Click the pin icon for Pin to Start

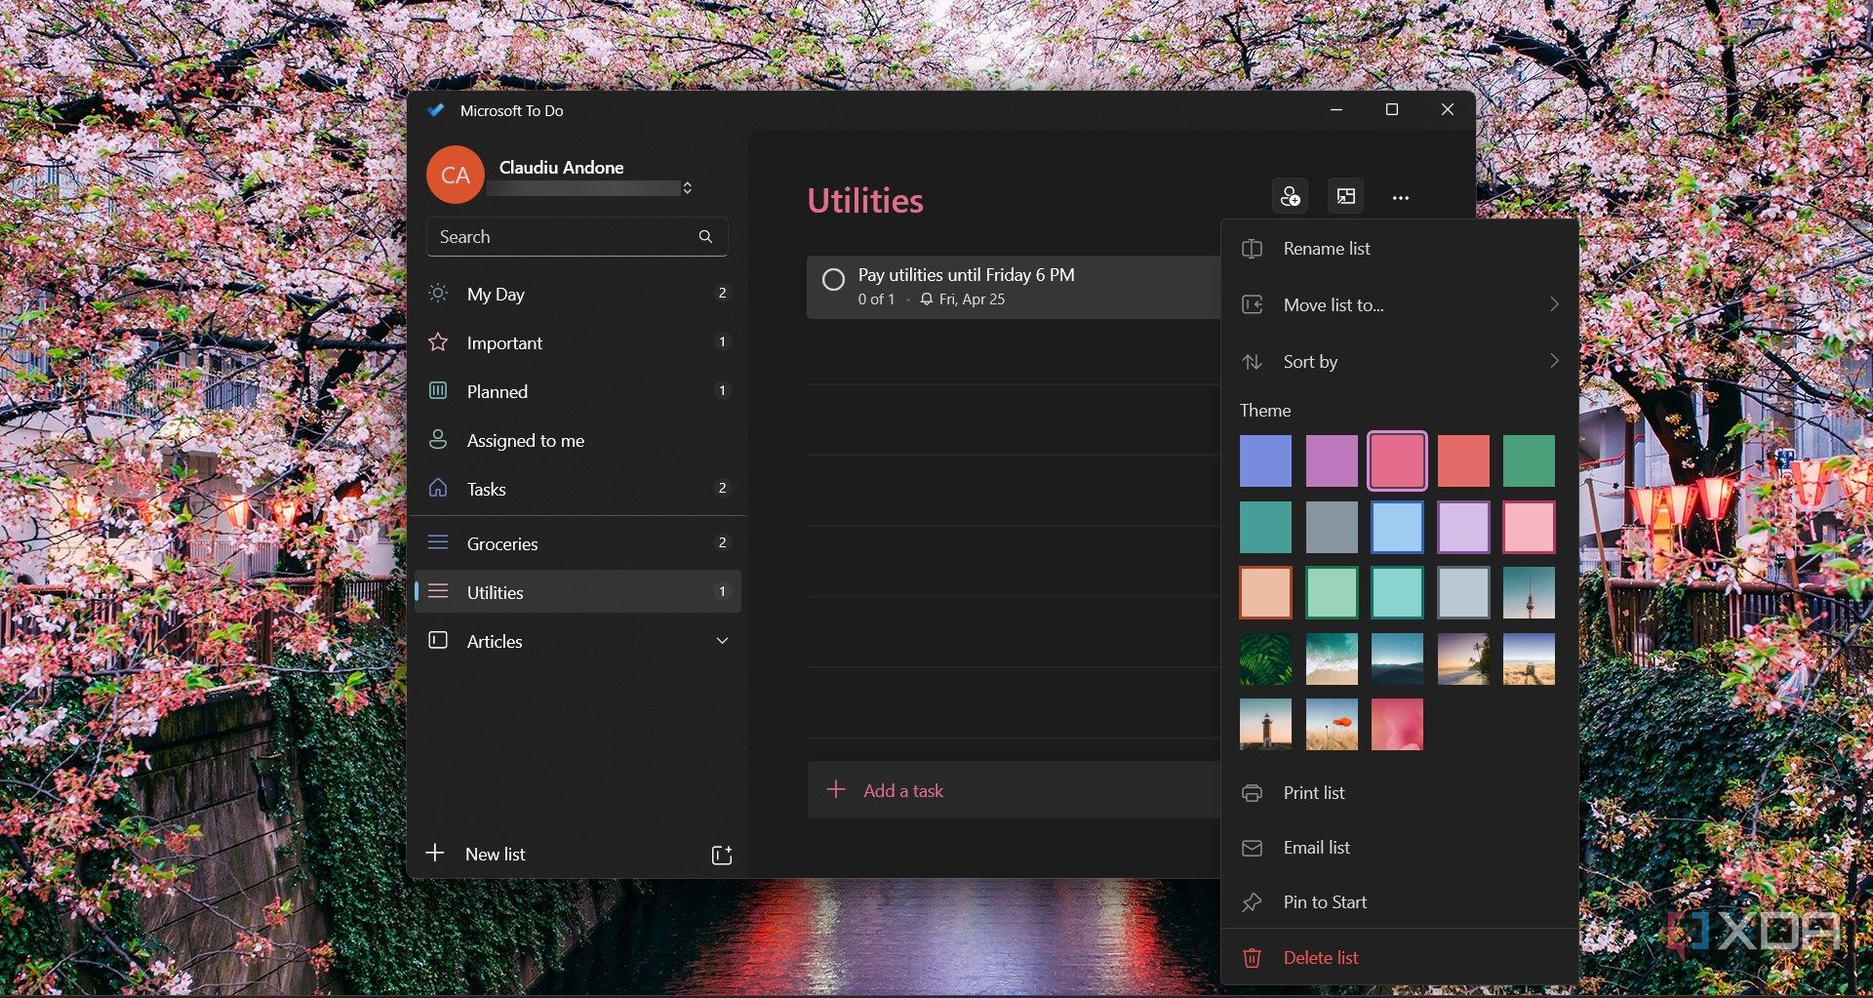(1252, 902)
